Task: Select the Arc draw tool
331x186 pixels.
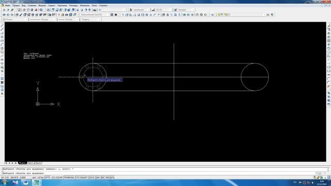Action: click(2, 44)
